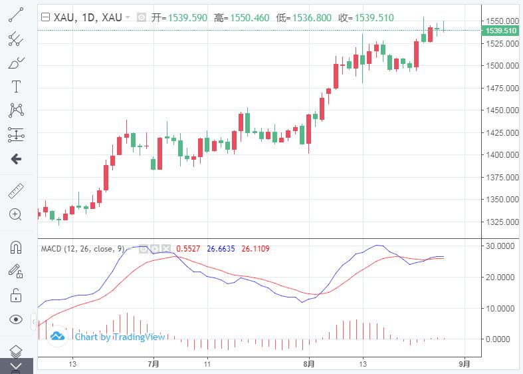Click the current price label 1539.510

(x=500, y=31)
